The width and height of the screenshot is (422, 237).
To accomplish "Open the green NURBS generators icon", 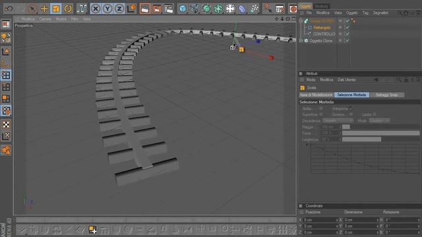I will pyautogui.click(x=206, y=9).
